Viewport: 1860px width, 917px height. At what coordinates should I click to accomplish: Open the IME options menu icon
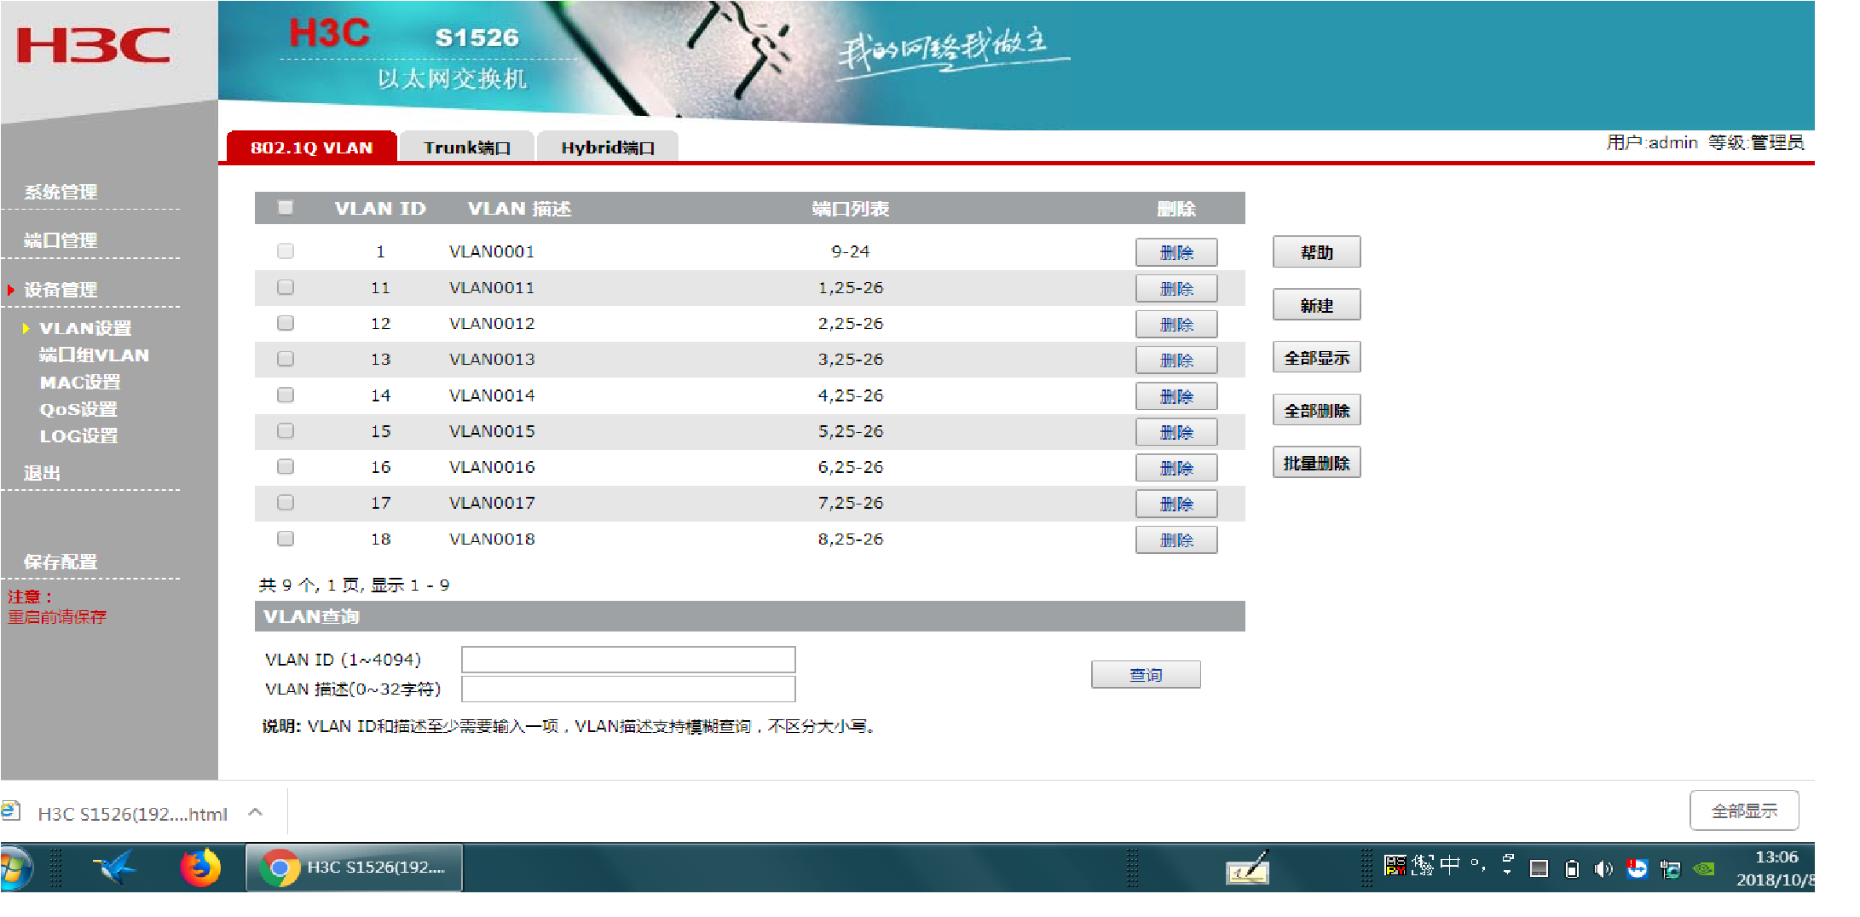tap(1508, 865)
